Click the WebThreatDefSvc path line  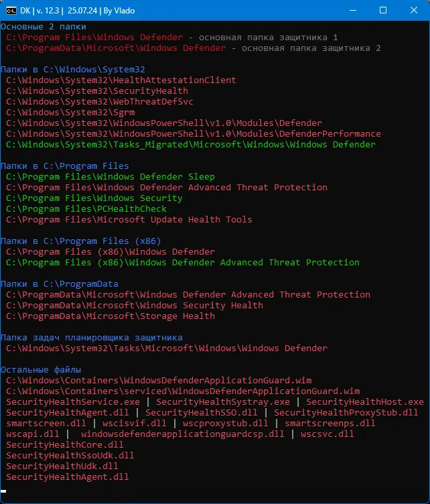(x=99, y=102)
